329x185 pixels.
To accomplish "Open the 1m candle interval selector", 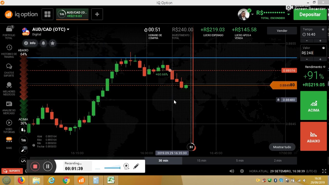I will [x=23, y=140].
